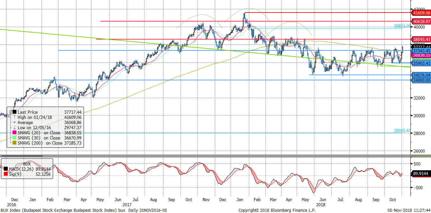Click the SMAVG (200) value 37185.73
This screenshot has width=431, height=213.
point(73,143)
